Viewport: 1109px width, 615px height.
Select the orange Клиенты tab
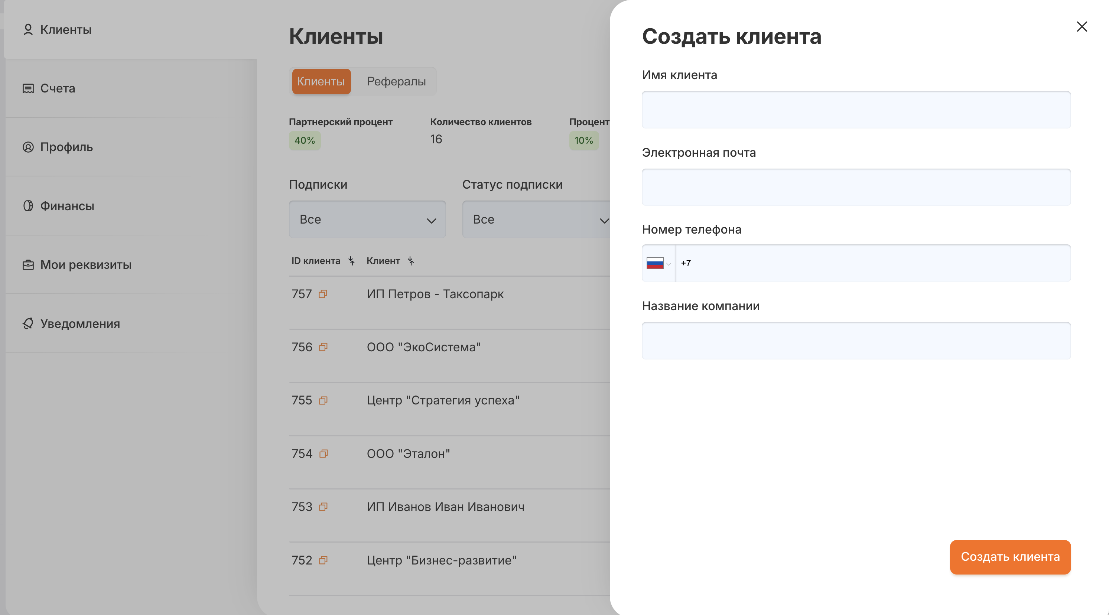click(321, 81)
